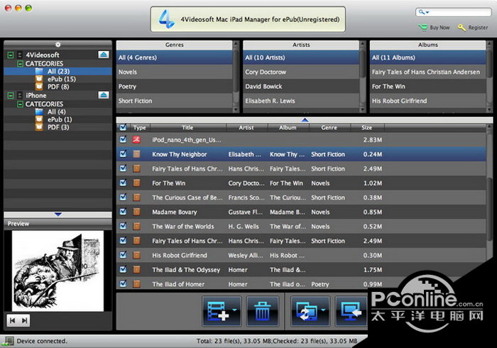This screenshot has height=348, width=497.
Task: Collapse the genre filter panel arrow
Action: click(x=305, y=120)
